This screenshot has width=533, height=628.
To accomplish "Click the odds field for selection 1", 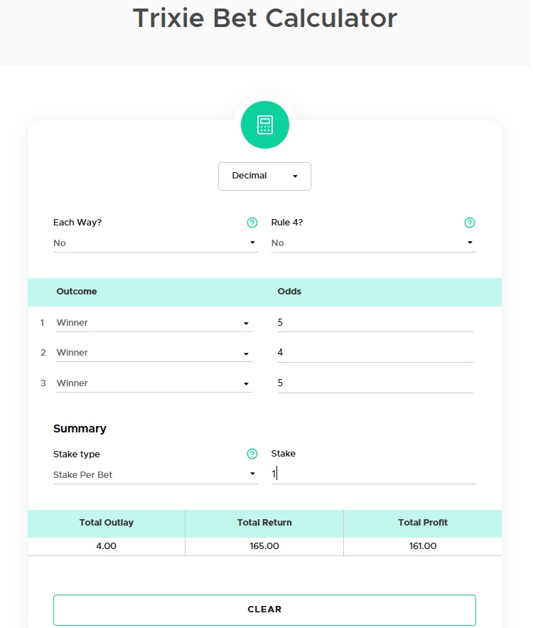I will pos(375,323).
